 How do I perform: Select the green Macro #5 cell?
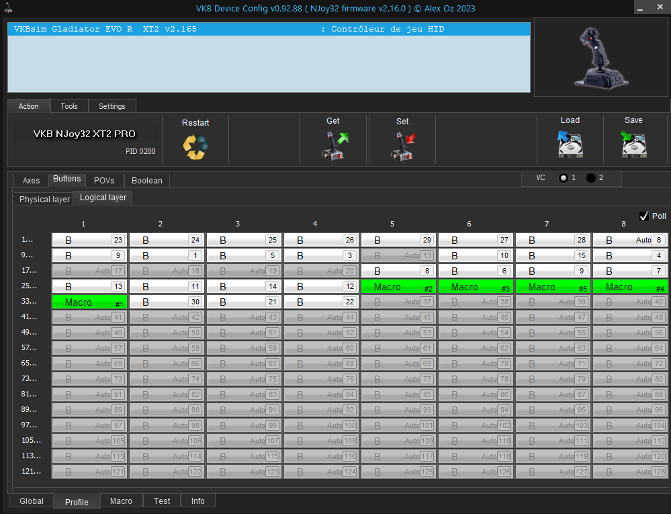click(x=553, y=287)
